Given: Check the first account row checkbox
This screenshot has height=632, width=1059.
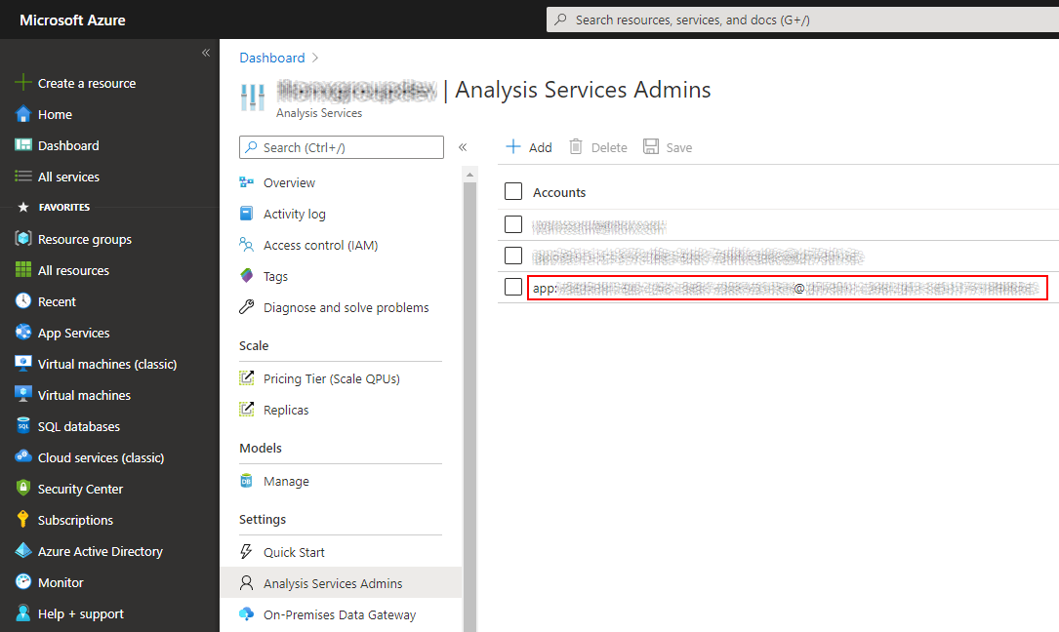Looking at the screenshot, I should click(x=513, y=224).
